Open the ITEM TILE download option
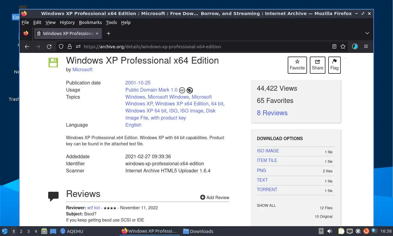Screen dimensions: 393x236 (267, 160)
